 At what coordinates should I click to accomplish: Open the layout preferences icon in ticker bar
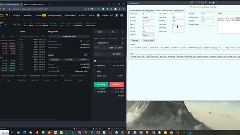(x=123, y=24)
